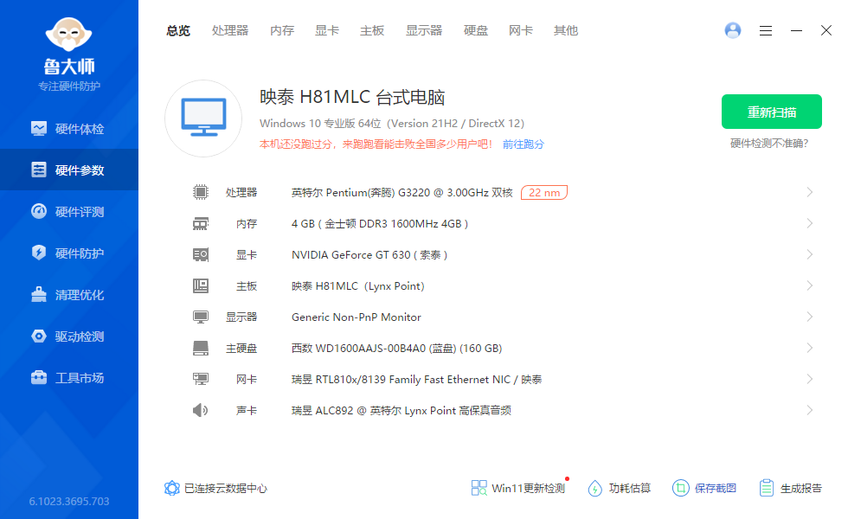The height and width of the screenshot is (519, 848).
Task: Click the processor chip icon
Action: click(x=201, y=192)
